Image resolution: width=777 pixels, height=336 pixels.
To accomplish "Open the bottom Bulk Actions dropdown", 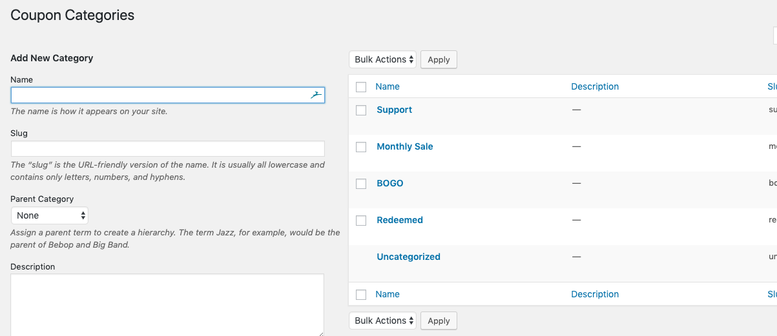I will coord(384,321).
